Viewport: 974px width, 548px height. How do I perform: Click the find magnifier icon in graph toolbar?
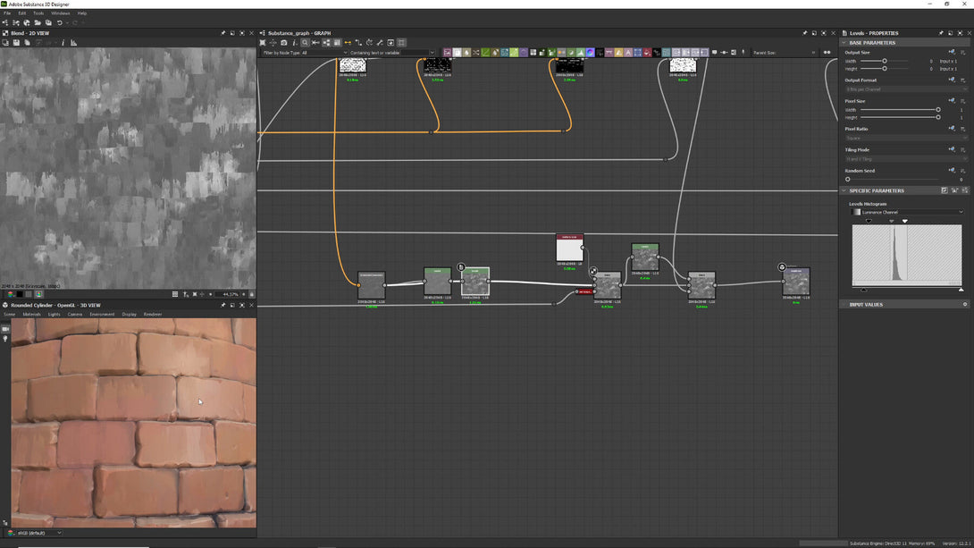(x=305, y=43)
